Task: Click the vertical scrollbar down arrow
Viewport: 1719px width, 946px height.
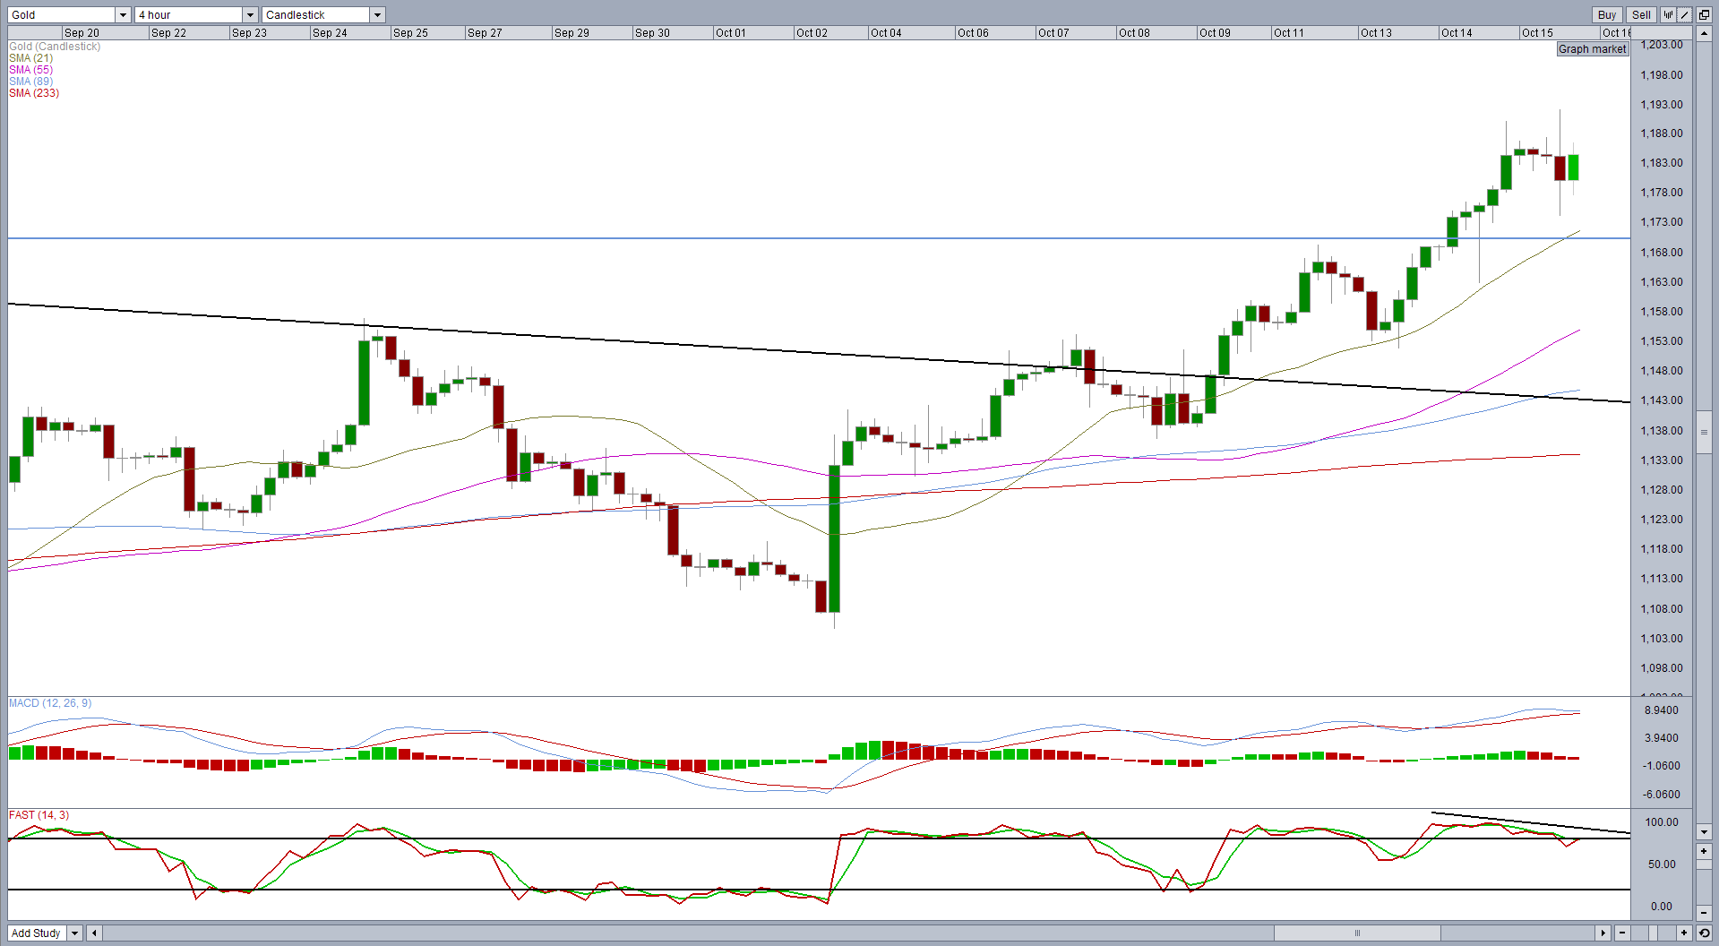Action: point(1704,832)
